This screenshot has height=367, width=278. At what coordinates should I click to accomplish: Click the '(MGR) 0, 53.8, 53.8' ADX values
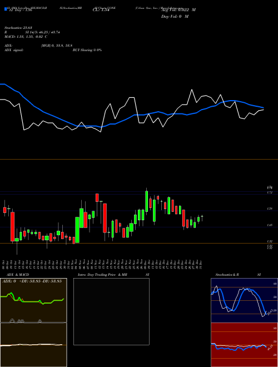tap(57, 46)
